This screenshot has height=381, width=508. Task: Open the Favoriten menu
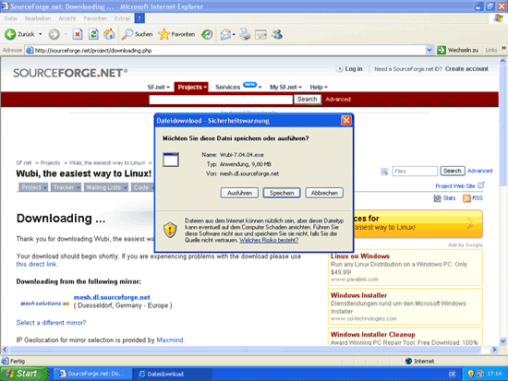(x=95, y=18)
